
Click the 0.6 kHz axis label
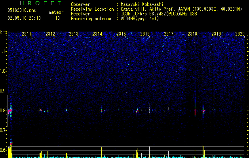(x=4, y=150)
